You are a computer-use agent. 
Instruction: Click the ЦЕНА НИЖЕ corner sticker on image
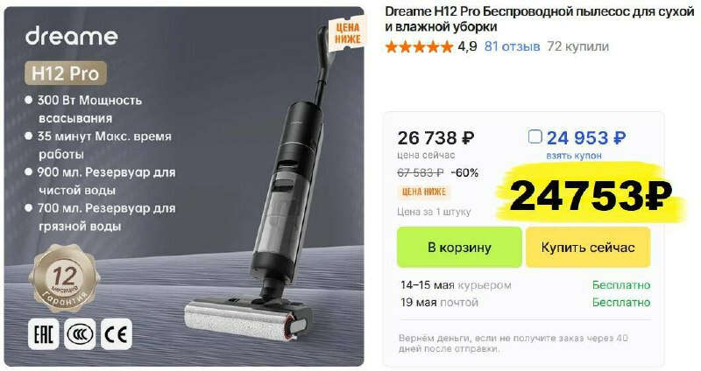coord(347,33)
